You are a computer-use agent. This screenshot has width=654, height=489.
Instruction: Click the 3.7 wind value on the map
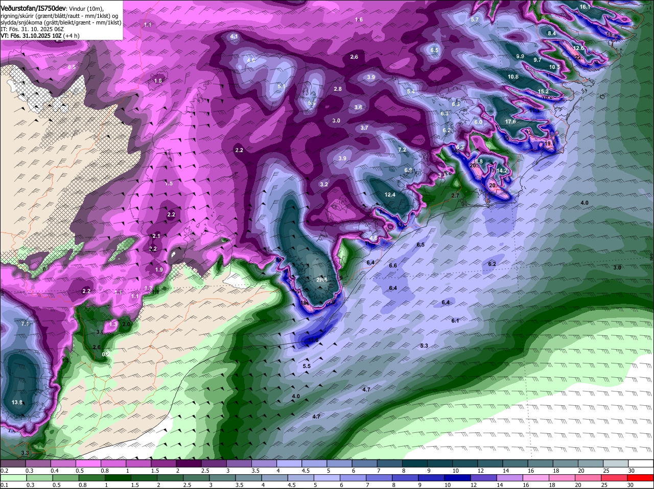pyautogui.click(x=364, y=128)
